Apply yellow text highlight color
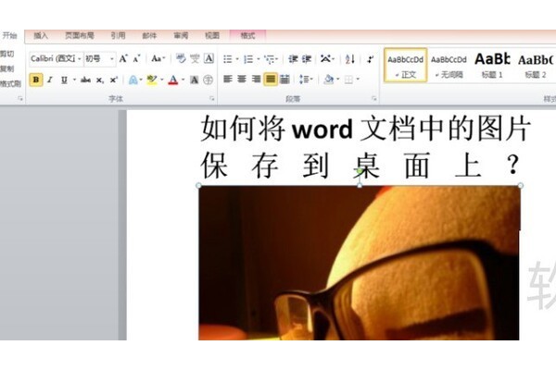This screenshot has width=556, height=370. point(152,80)
